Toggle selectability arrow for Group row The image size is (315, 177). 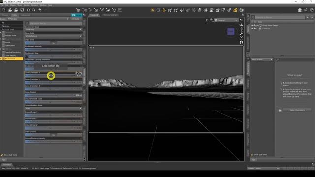pyautogui.click(x=255, y=26)
